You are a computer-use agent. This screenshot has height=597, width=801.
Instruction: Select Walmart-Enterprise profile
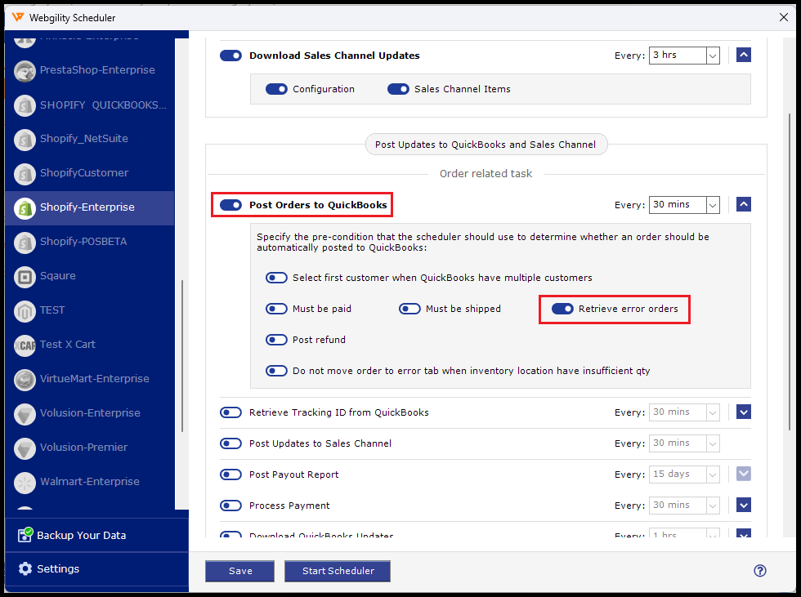89,482
